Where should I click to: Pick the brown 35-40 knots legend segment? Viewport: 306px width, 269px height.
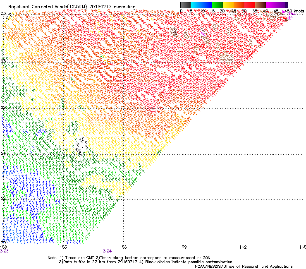click(x=261, y=5)
